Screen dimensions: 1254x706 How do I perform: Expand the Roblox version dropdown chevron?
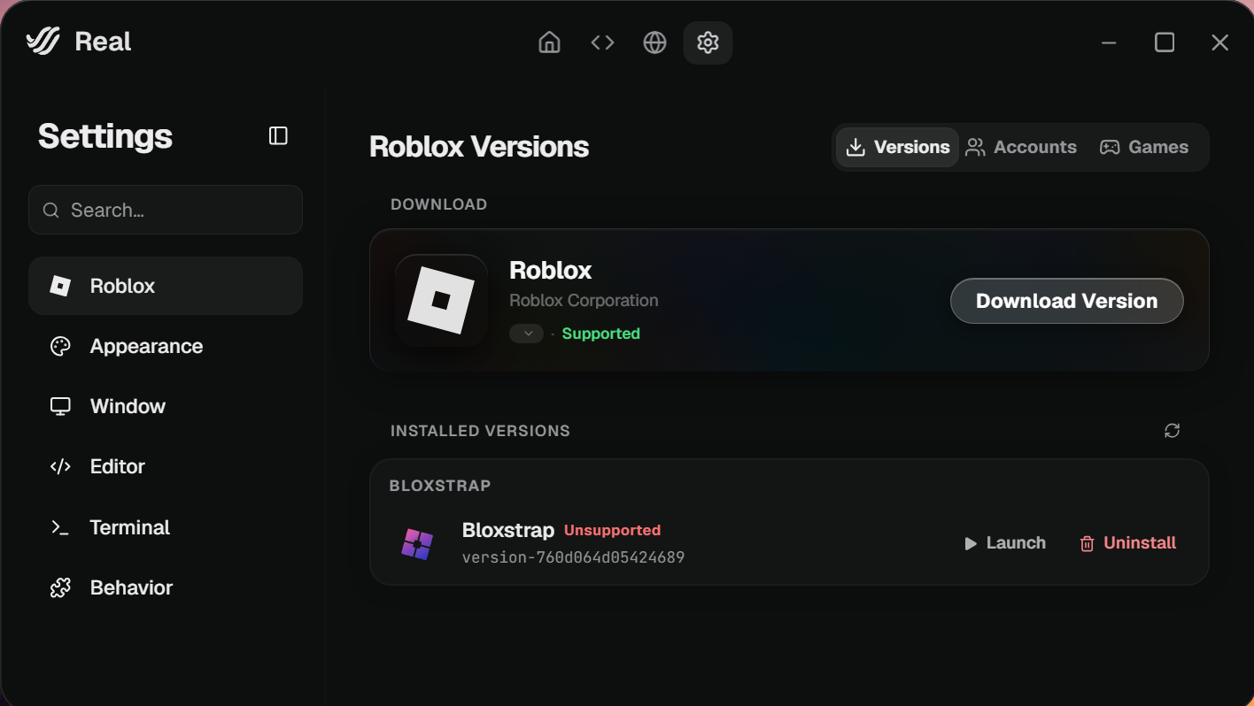point(526,334)
